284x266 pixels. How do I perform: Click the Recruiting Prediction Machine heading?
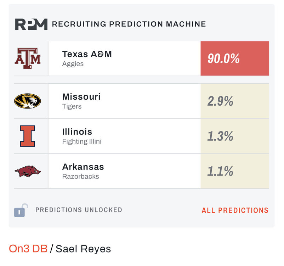pyautogui.click(x=129, y=24)
